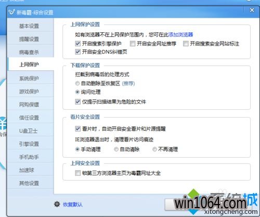Select 信任设置 in sidebar
The width and height of the screenshot is (260, 217).
31,118
